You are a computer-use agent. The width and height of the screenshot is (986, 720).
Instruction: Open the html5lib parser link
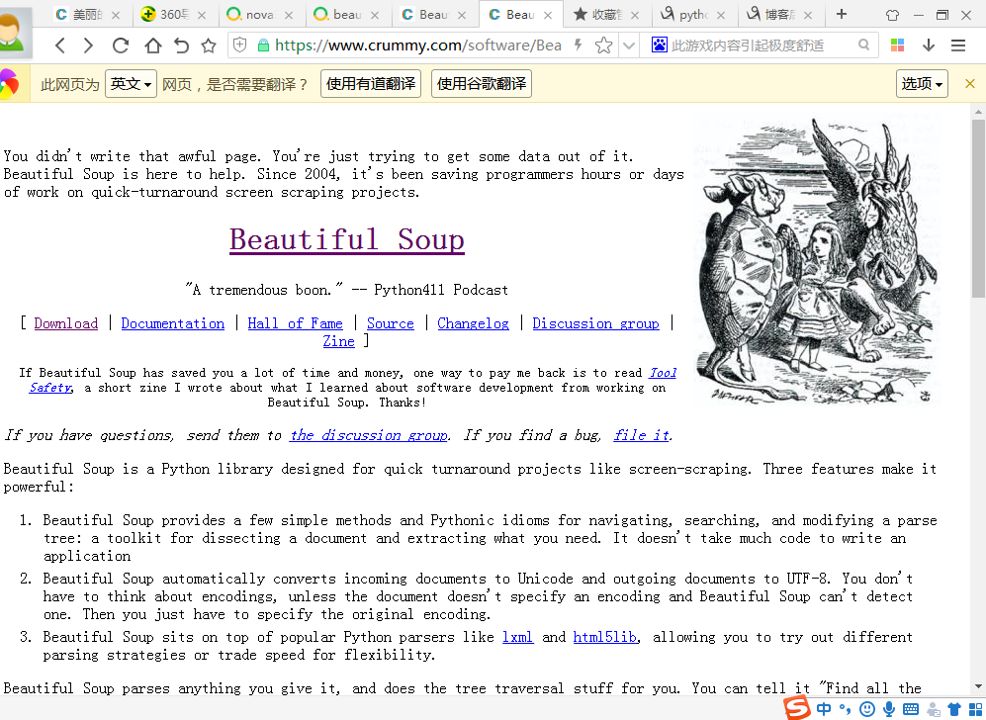click(605, 637)
